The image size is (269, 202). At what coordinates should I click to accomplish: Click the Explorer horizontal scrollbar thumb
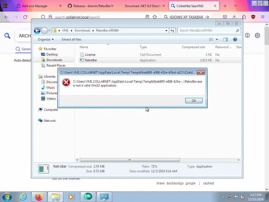(130, 160)
